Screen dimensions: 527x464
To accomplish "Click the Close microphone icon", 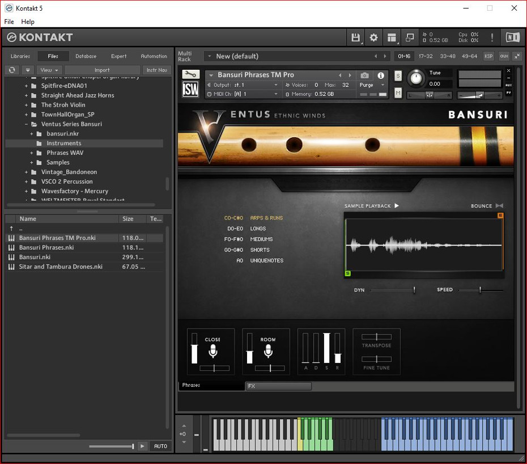I will [212, 351].
